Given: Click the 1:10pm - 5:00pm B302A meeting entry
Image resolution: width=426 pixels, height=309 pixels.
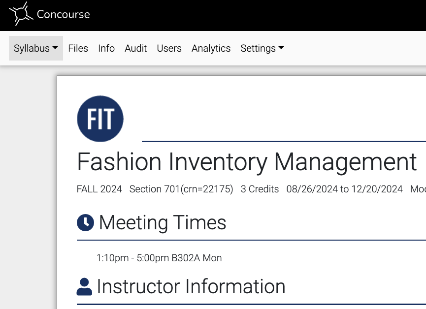Looking at the screenshot, I should tap(159, 258).
